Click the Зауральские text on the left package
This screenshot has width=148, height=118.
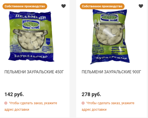tap(31, 56)
